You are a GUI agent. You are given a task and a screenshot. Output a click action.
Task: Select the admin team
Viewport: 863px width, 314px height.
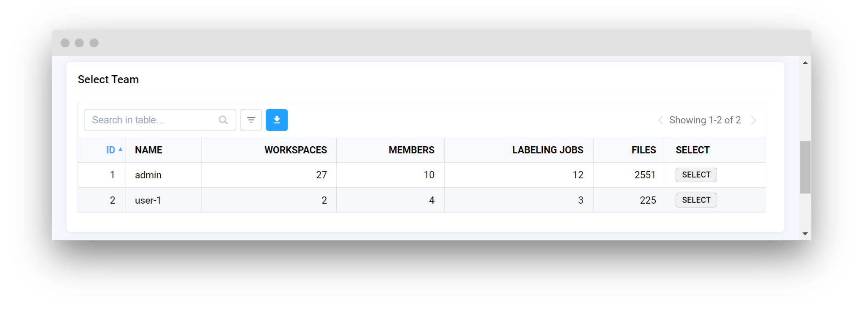(696, 175)
